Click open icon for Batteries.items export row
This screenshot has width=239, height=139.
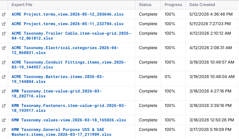click(x=4, y=77)
